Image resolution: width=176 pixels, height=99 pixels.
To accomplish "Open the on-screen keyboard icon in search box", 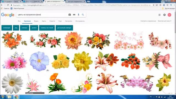I will pyautogui.click(x=74, y=15).
